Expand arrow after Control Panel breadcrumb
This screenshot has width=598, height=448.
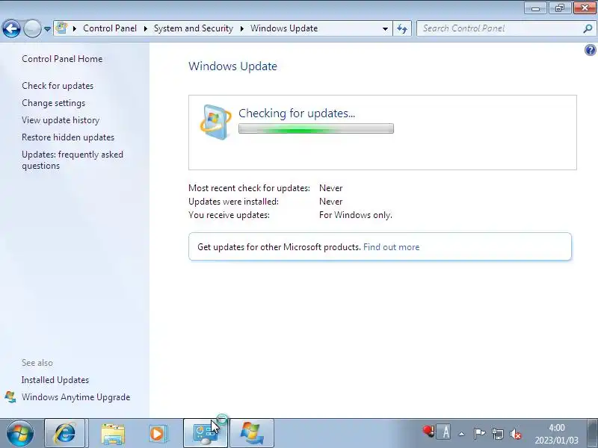tap(146, 28)
